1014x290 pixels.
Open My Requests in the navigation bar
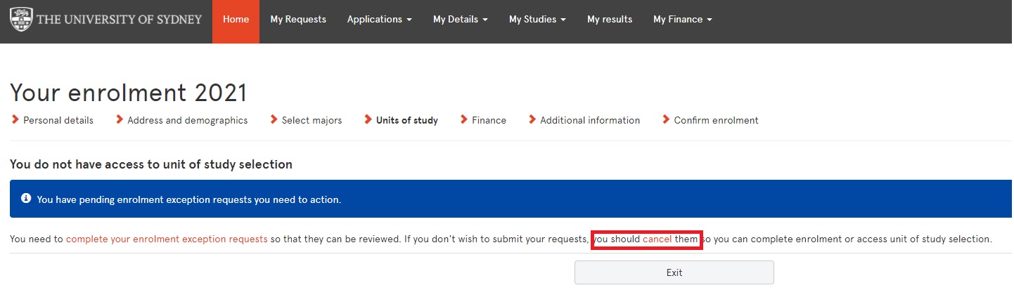(298, 20)
